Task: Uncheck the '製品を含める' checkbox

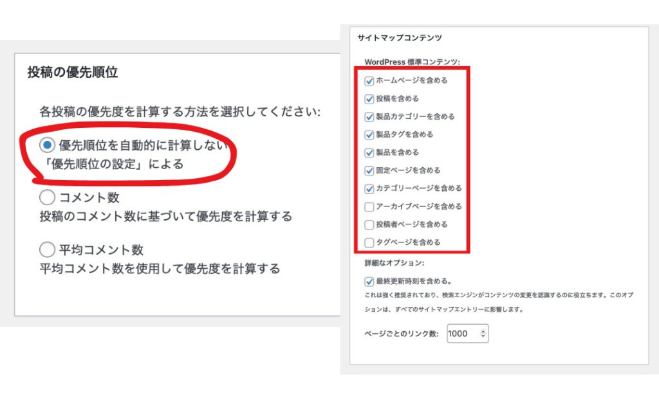Action: point(369,153)
